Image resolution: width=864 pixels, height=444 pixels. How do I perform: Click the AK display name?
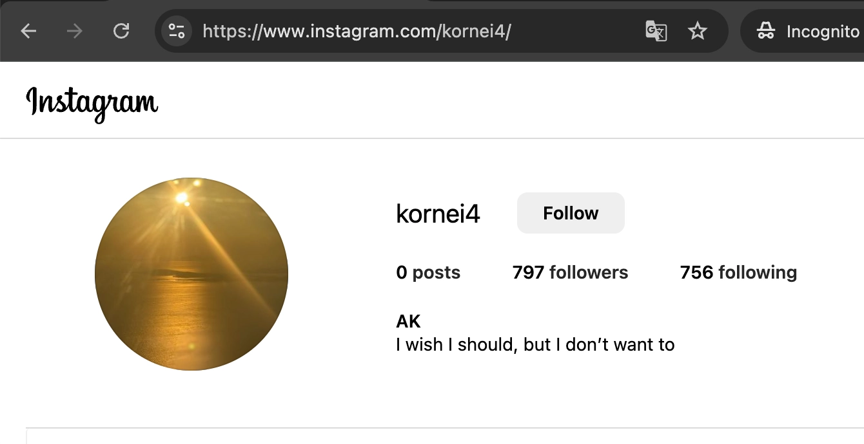407,320
